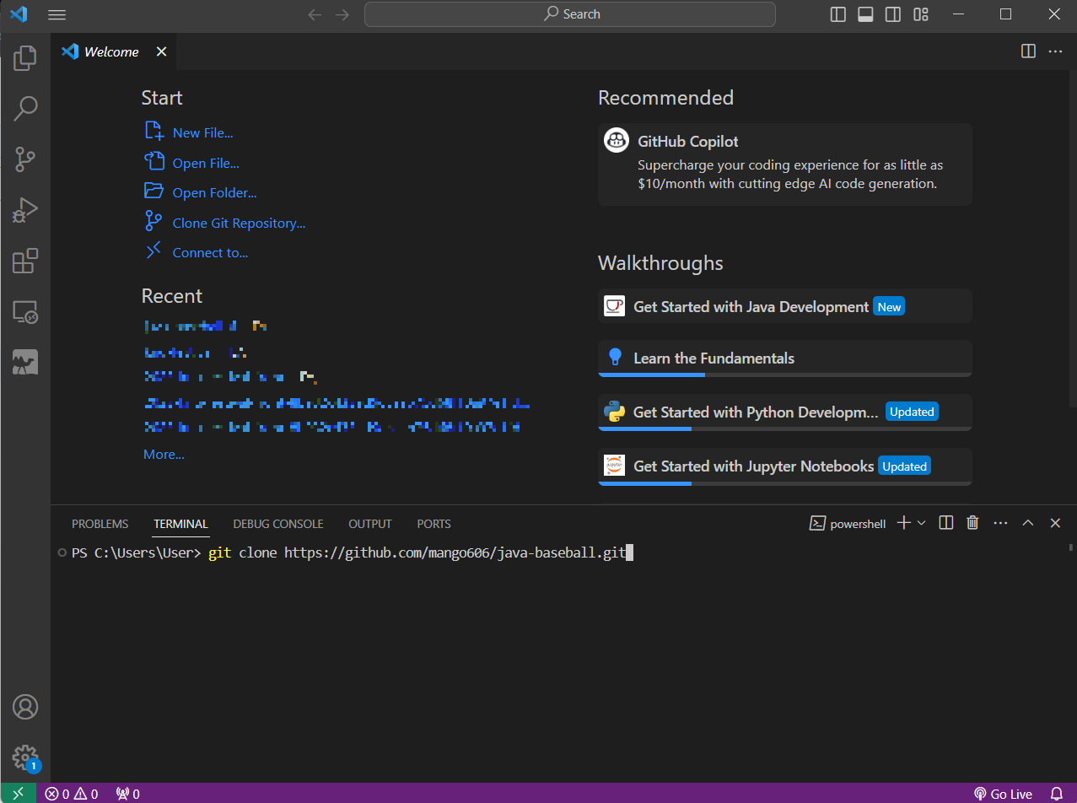Close the terminal panel
The width and height of the screenshot is (1077, 803).
click(x=1055, y=523)
